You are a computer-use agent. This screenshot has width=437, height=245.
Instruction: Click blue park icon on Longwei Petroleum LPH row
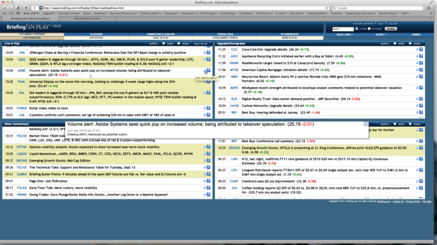(421, 170)
